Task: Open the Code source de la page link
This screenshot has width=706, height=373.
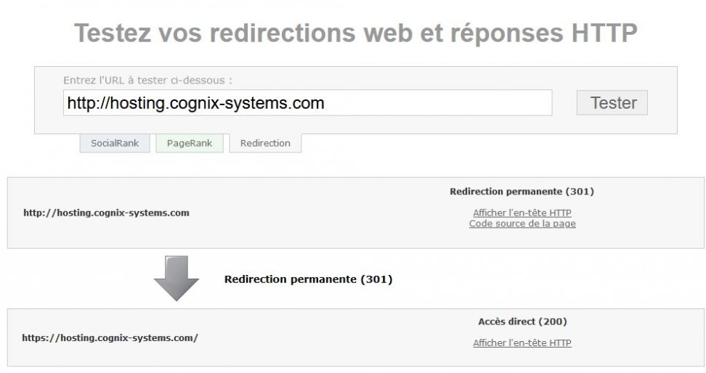Action: (522, 224)
